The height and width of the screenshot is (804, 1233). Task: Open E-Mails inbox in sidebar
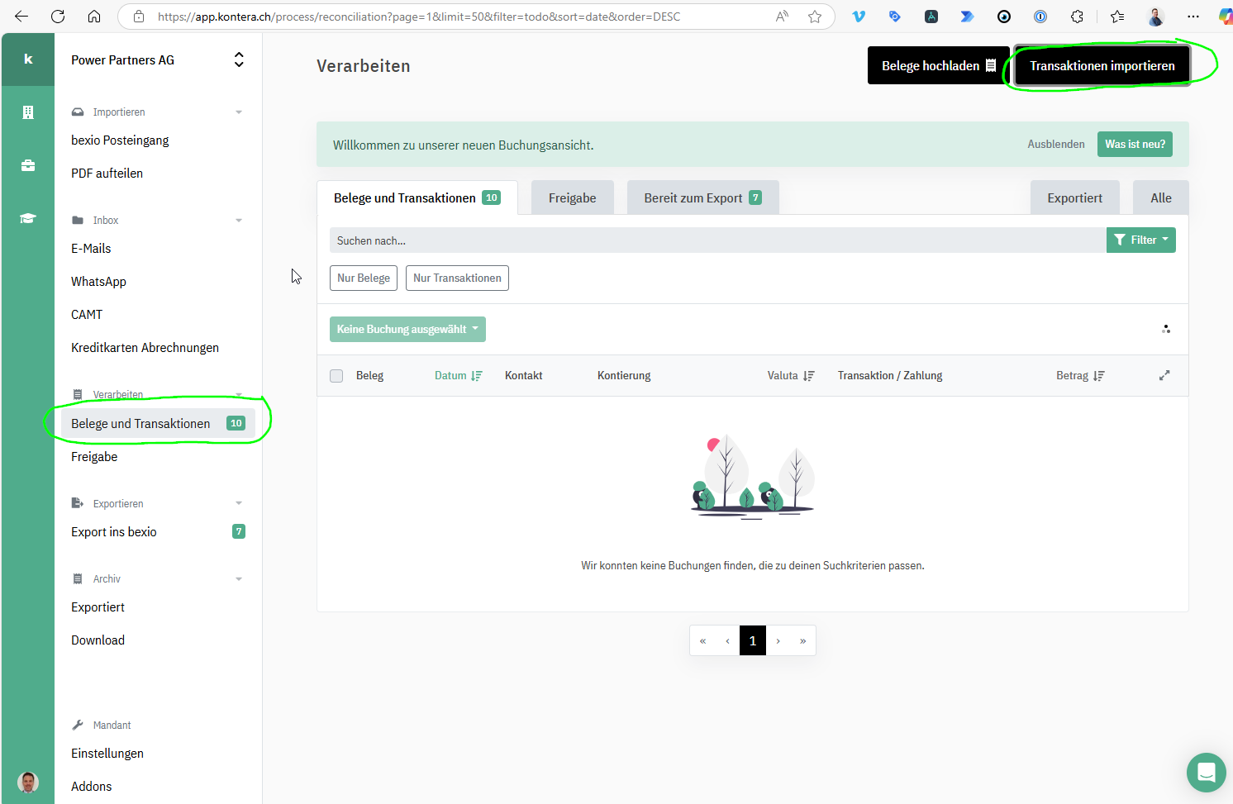[x=91, y=249]
